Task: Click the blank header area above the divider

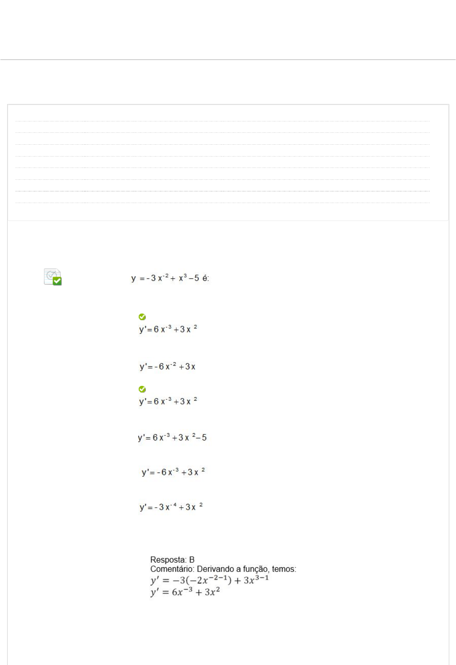Action: pos(228,30)
